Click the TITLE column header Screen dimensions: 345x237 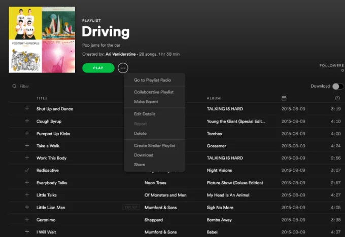(42, 98)
